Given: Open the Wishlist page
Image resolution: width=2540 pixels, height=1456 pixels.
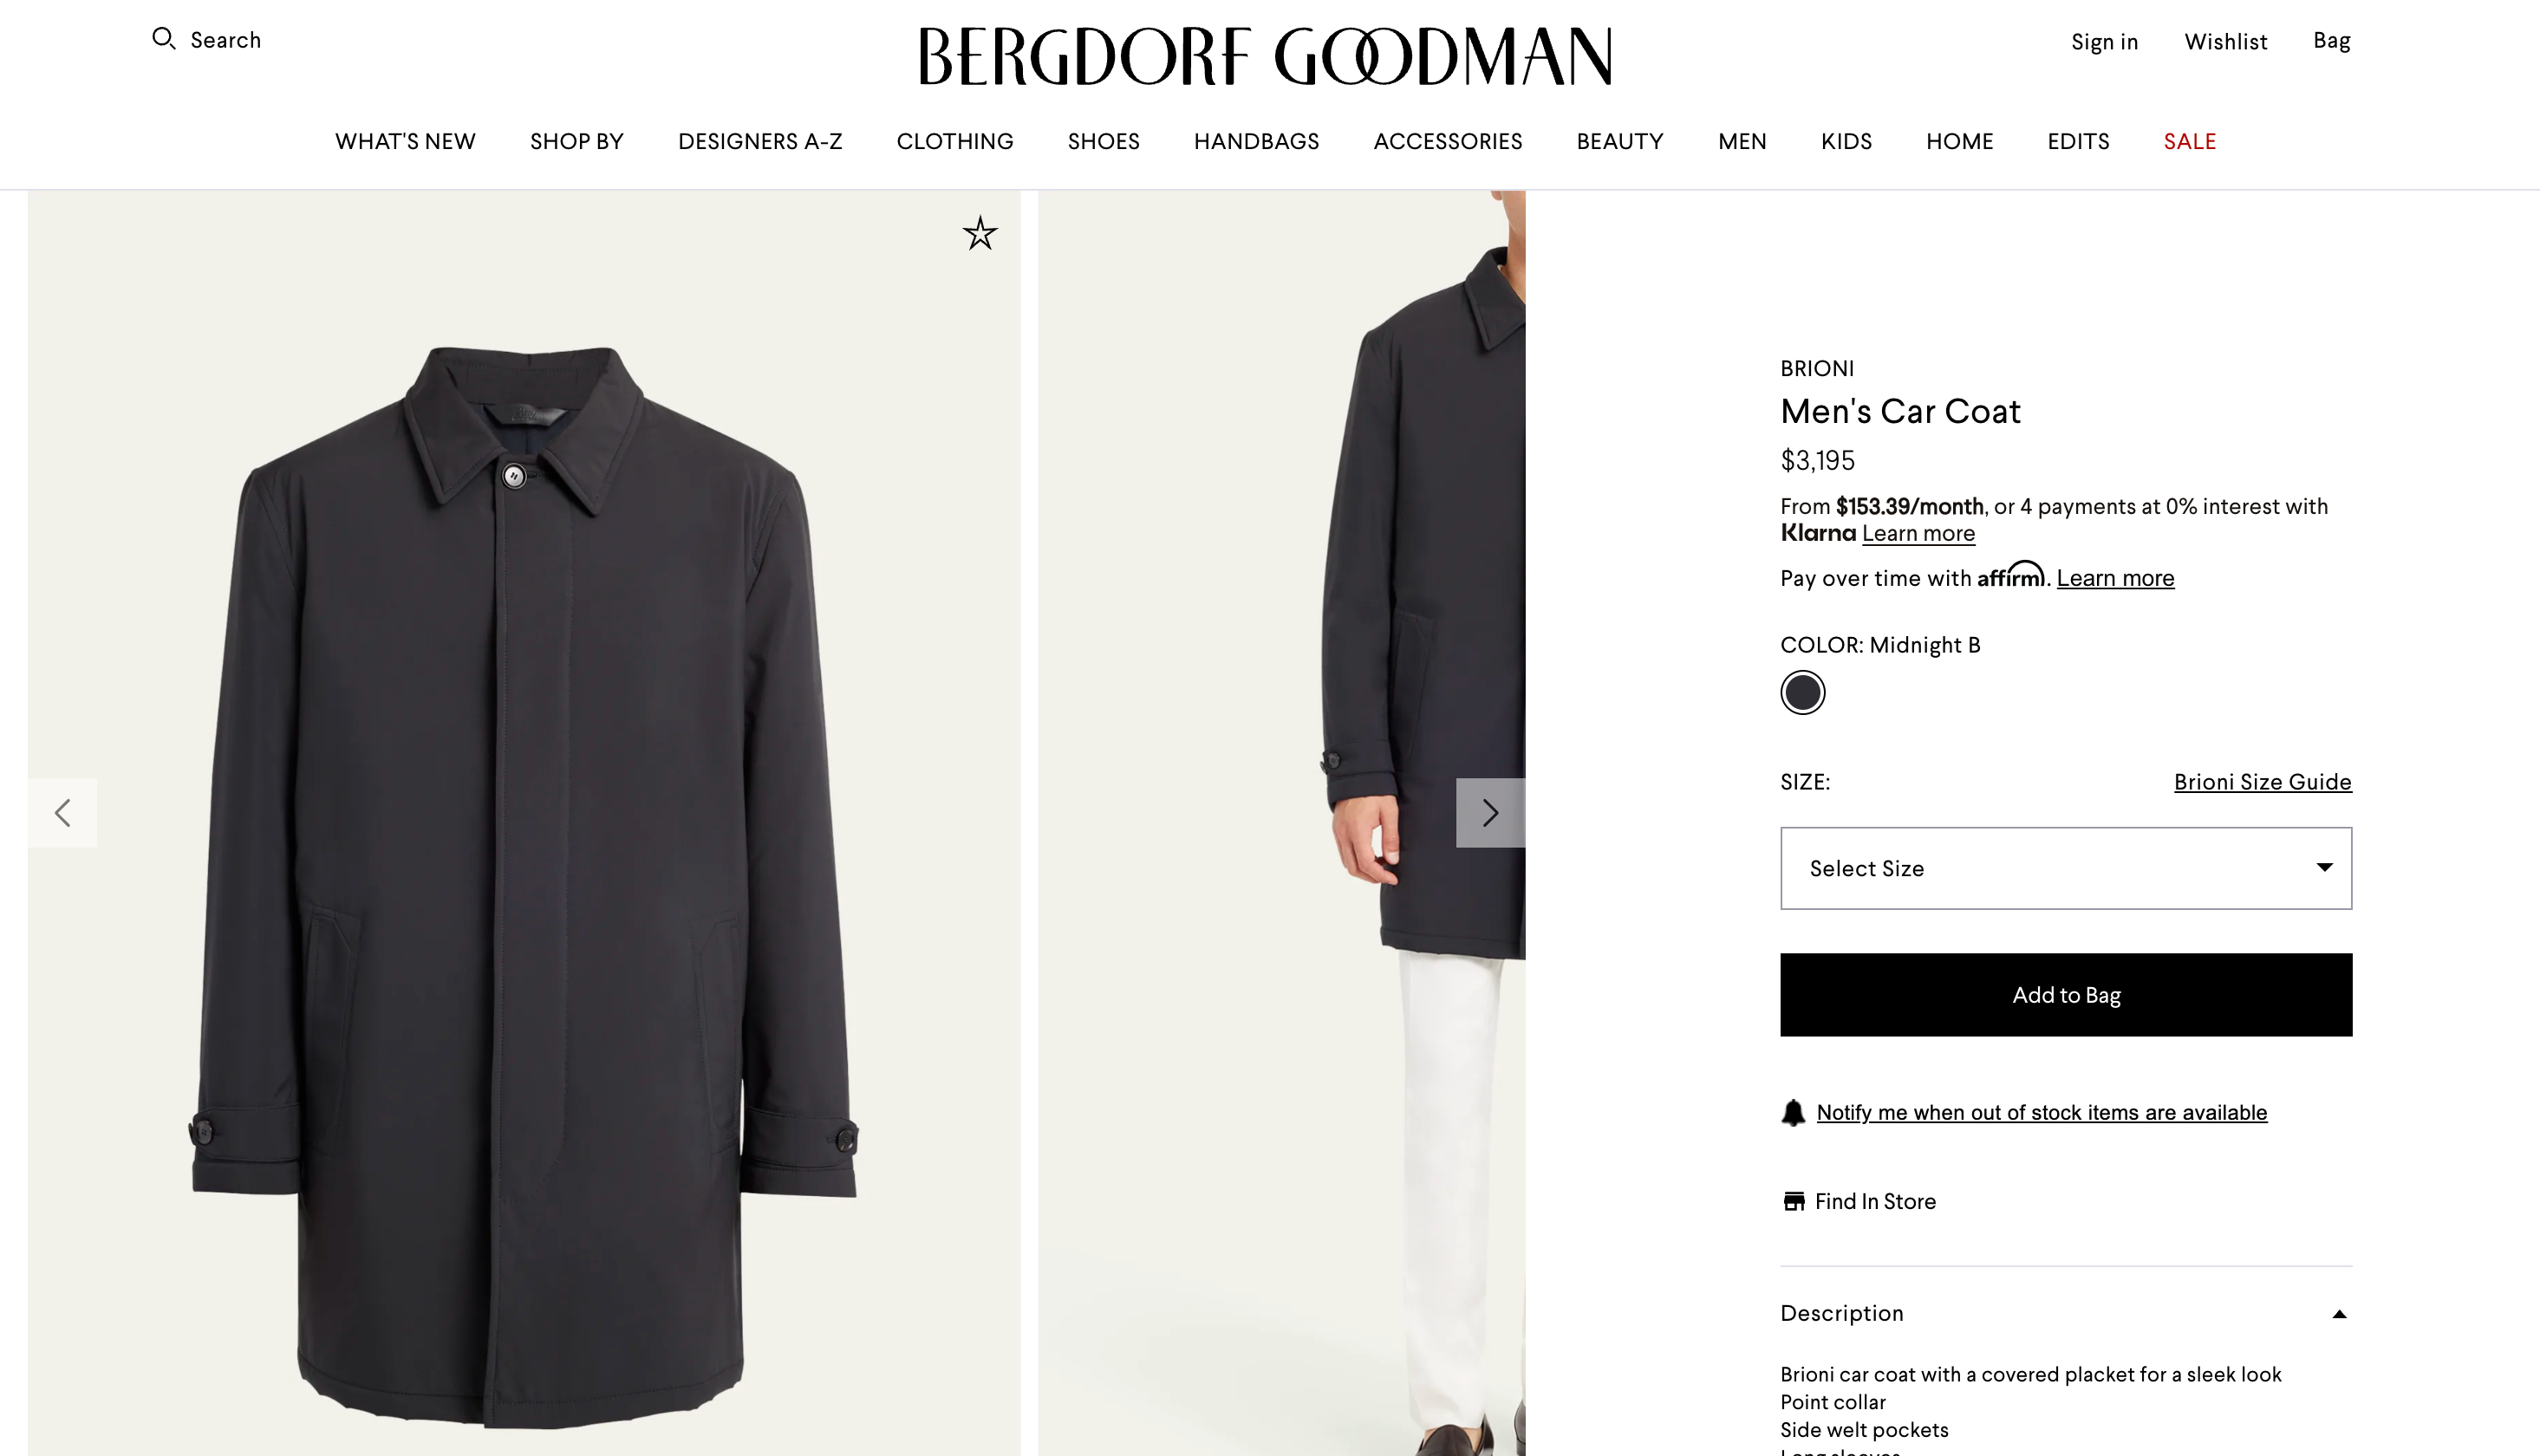Looking at the screenshot, I should (2225, 42).
